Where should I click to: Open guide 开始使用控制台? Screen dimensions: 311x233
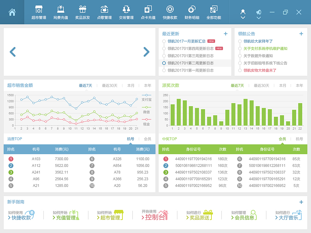155,215
